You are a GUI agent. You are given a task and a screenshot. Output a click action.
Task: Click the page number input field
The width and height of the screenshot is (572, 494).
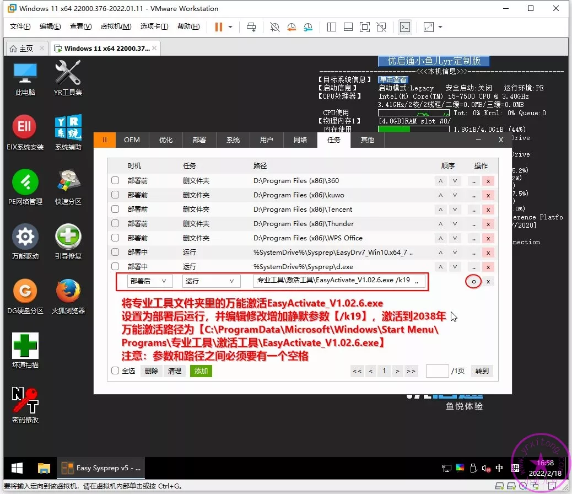[437, 370]
